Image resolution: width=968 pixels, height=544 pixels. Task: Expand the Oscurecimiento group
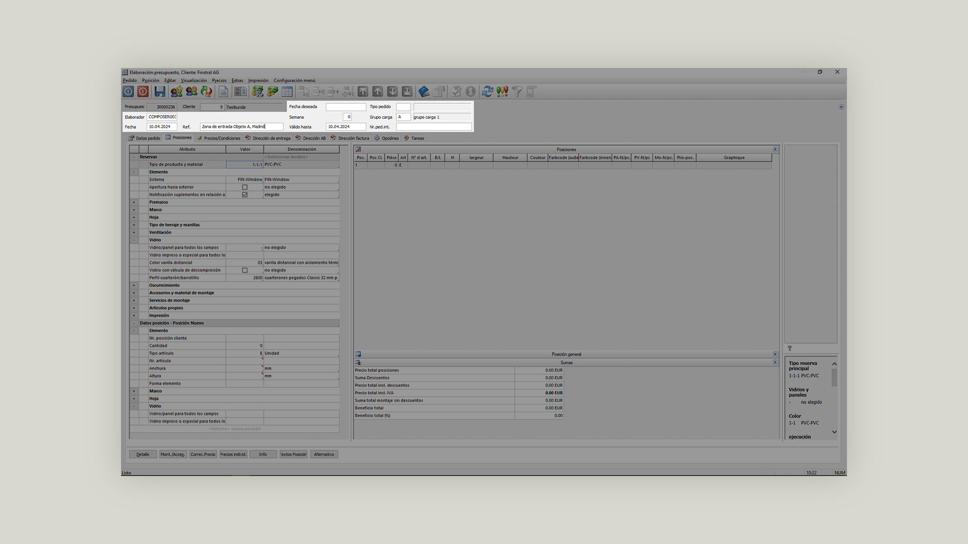point(134,286)
